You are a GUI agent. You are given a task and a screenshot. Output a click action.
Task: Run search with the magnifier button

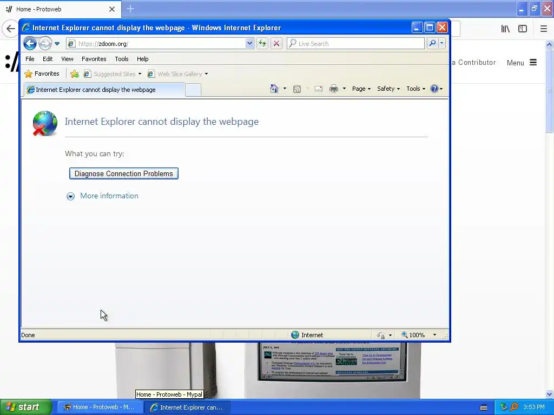click(432, 43)
